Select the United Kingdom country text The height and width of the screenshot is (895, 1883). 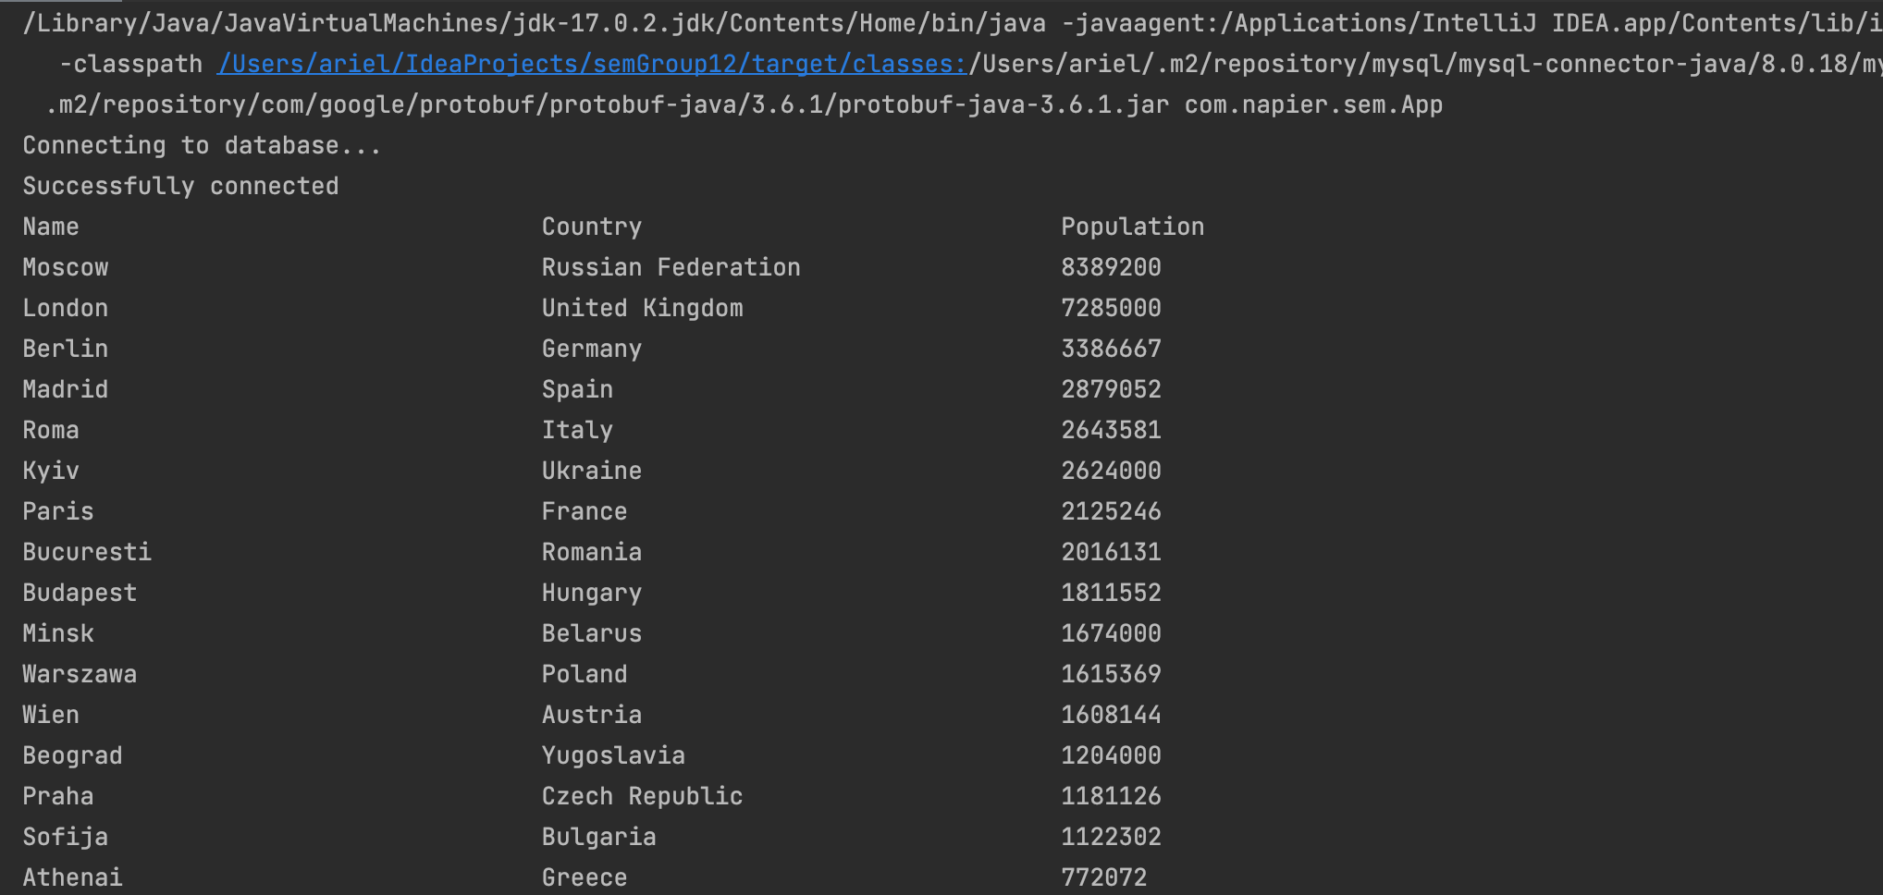642,308
